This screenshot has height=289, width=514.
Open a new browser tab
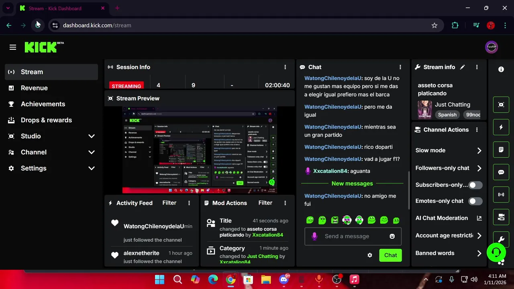(117, 8)
